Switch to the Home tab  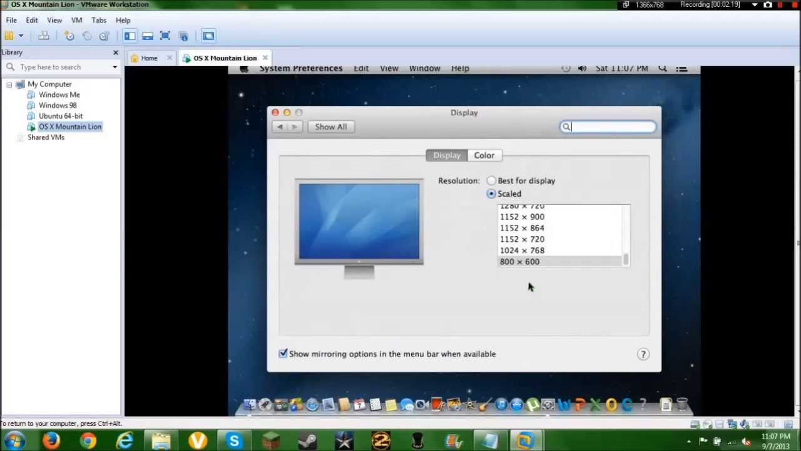click(149, 58)
